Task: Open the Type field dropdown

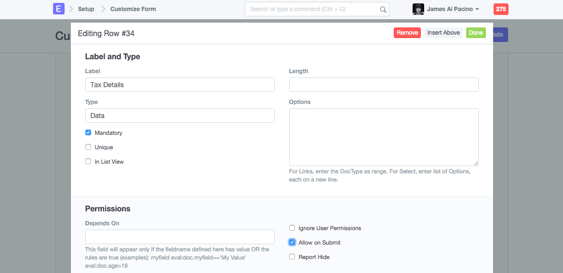Action: (180, 116)
